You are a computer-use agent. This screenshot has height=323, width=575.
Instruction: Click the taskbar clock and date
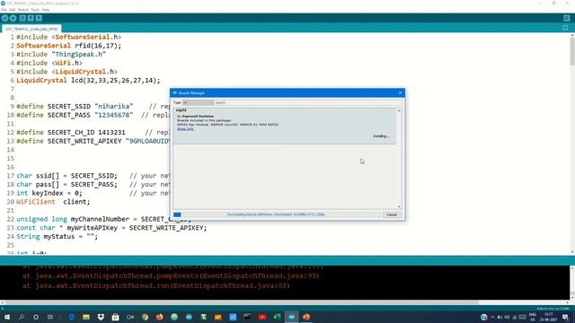click(549, 317)
